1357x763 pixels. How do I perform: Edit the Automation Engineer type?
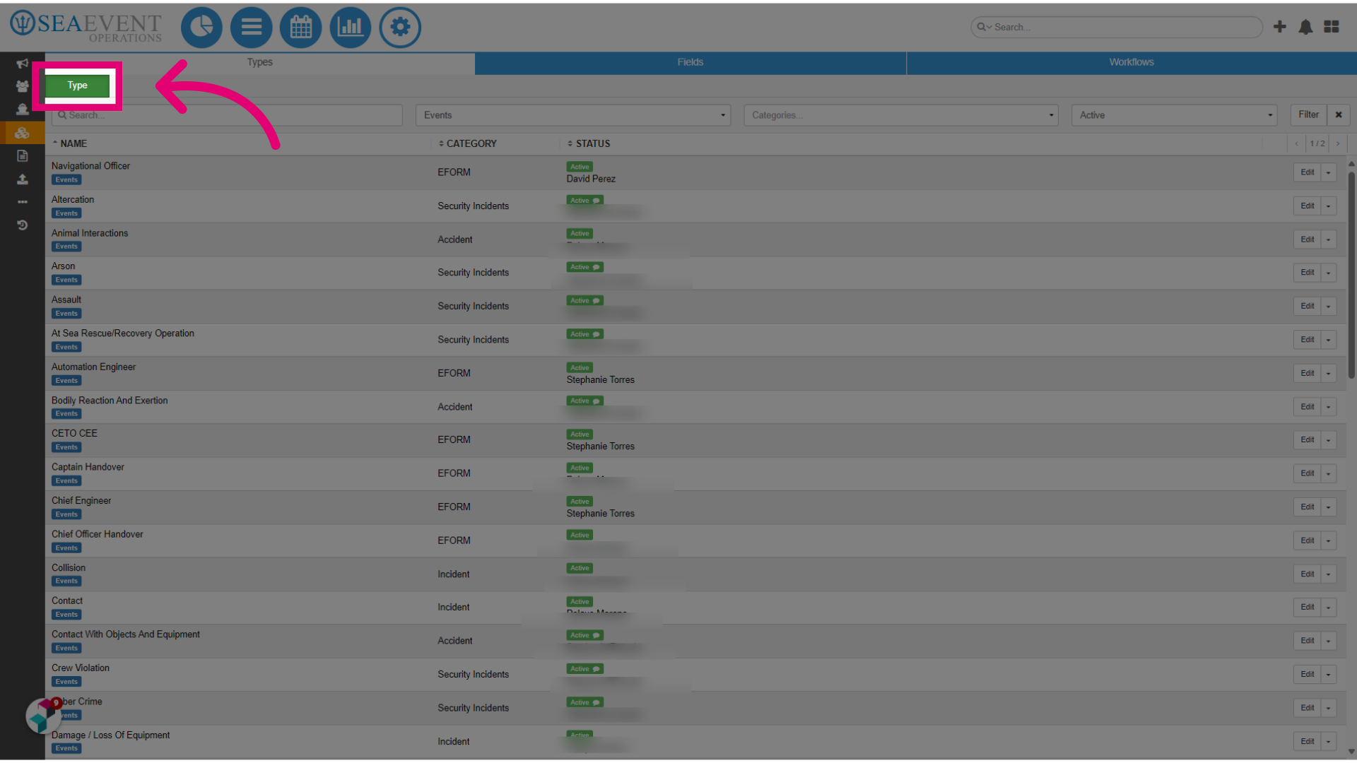tap(1308, 374)
